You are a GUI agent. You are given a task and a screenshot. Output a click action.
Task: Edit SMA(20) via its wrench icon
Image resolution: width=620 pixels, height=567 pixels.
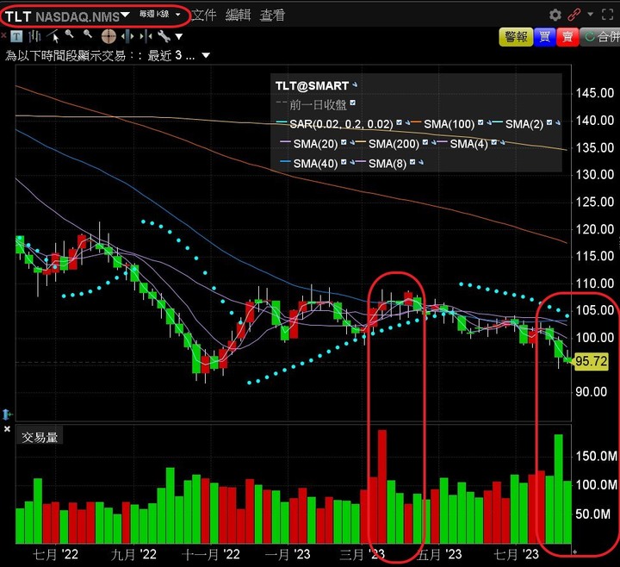tap(352, 142)
